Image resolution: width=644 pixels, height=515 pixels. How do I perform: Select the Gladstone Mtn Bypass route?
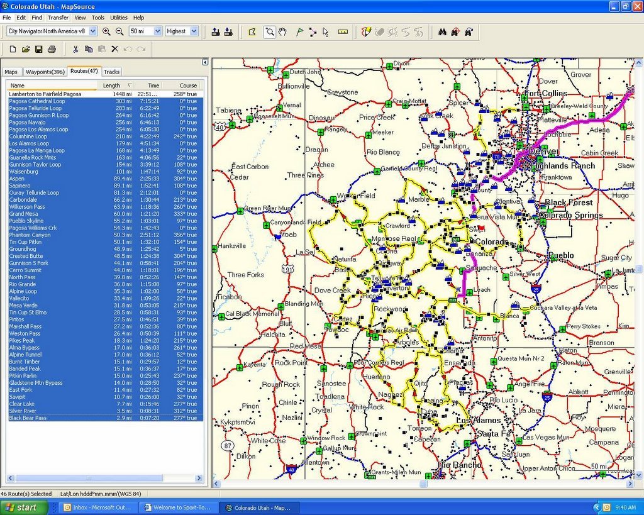tap(104, 383)
